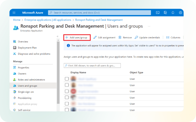The image size is (196, 122).
Task: Click the Owners people icon
Action: 15,74
